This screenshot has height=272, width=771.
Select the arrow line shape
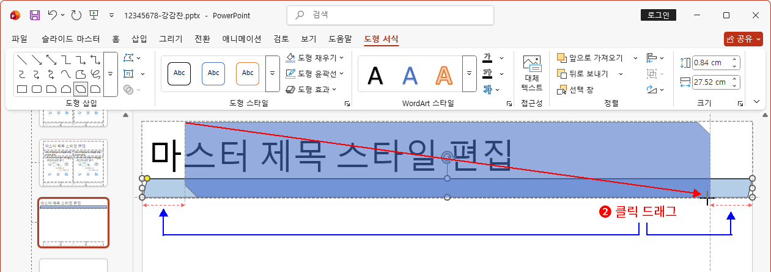point(37,60)
